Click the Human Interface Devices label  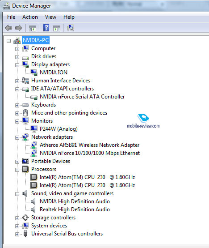(61, 81)
